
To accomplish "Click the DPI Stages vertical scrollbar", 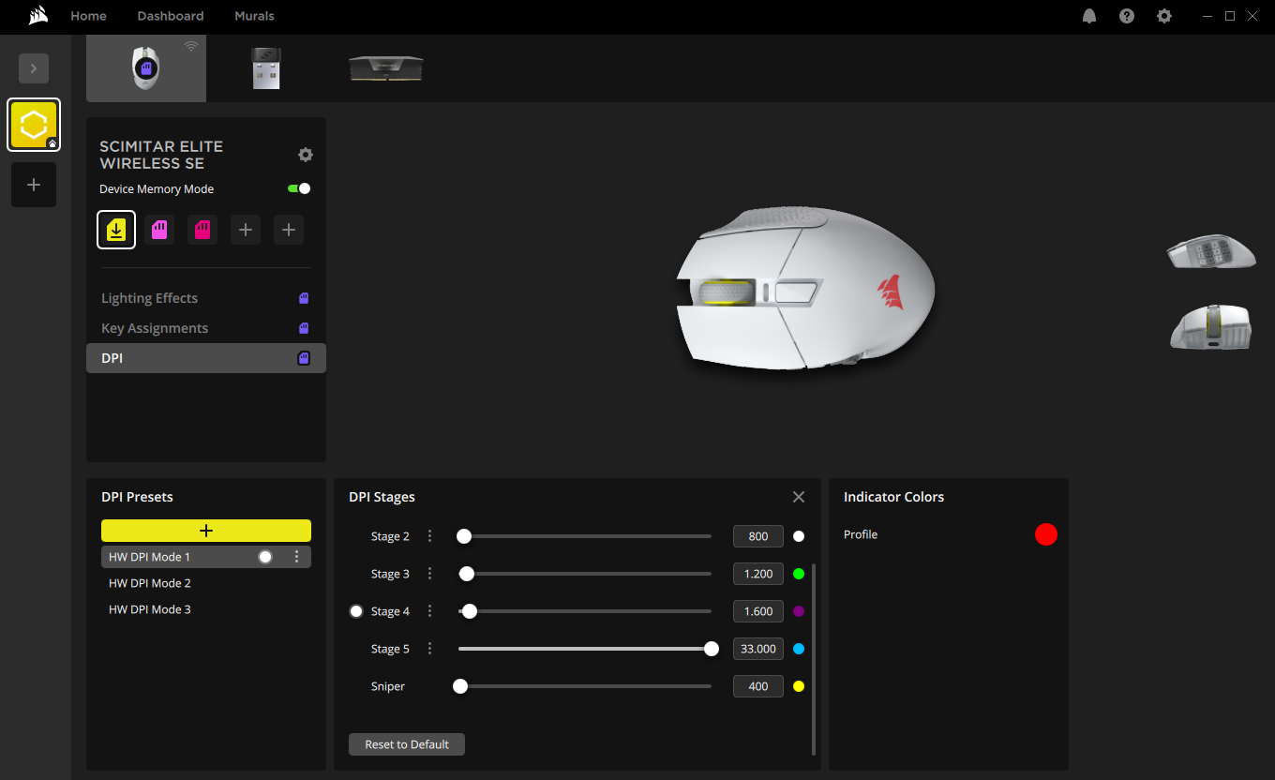I will tap(813, 659).
